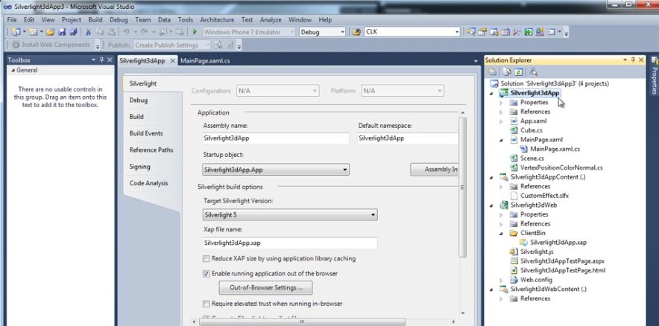Click Refresh icon in Solution Explorer toolbar
The image size is (659, 326).
[x=519, y=72]
